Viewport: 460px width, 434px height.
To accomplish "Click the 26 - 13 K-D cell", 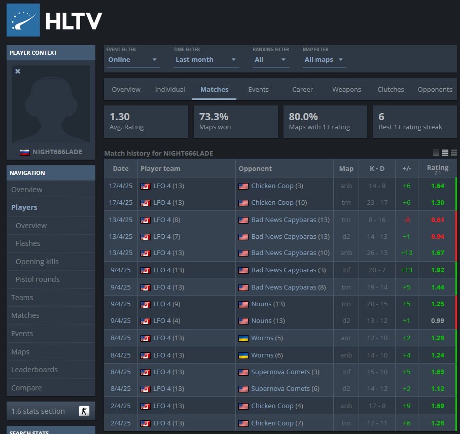I will pyautogui.click(x=377, y=253).
